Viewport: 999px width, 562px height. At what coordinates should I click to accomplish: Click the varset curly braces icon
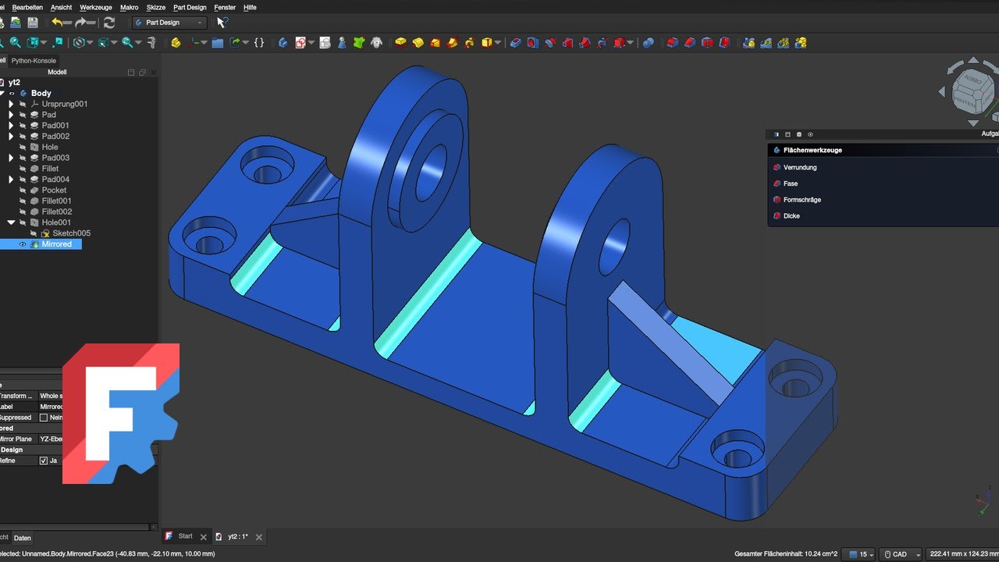[x=259, y=43]
